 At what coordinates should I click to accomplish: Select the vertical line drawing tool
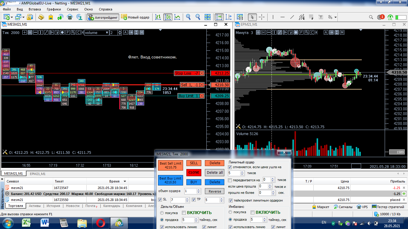click(x=273, y=17)
